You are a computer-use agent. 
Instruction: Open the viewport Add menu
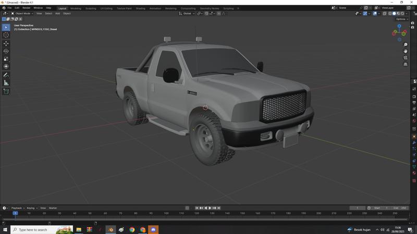click(x=57, y=14)
